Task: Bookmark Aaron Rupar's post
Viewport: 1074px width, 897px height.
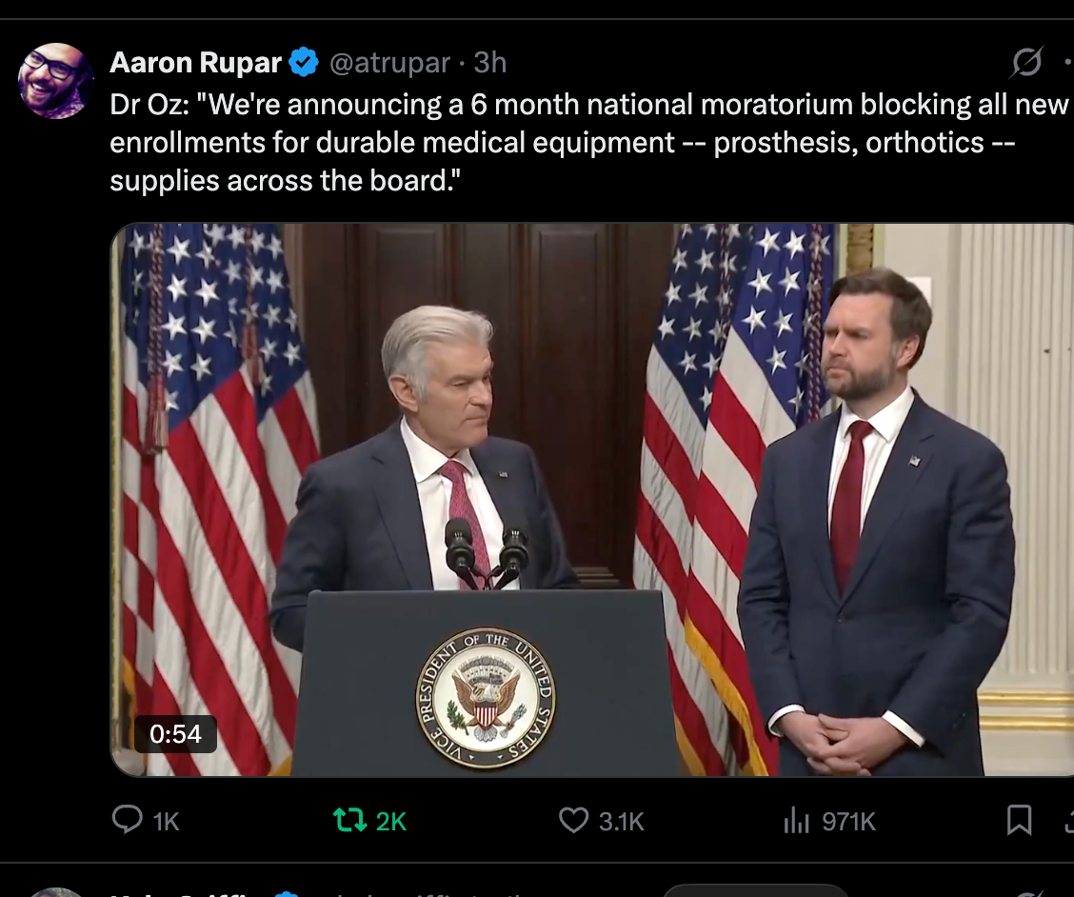Action: click(1019, 820)
